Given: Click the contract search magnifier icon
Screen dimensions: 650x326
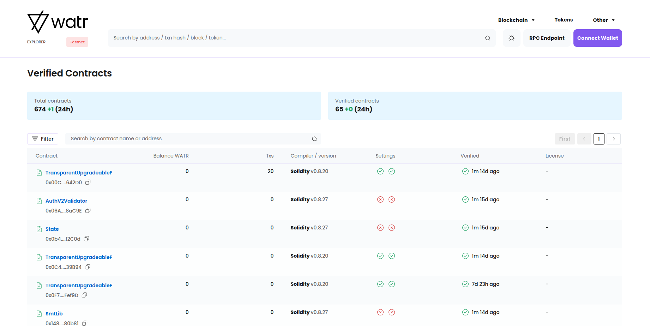Looking at the screenshot, I should tap(314, 139).
